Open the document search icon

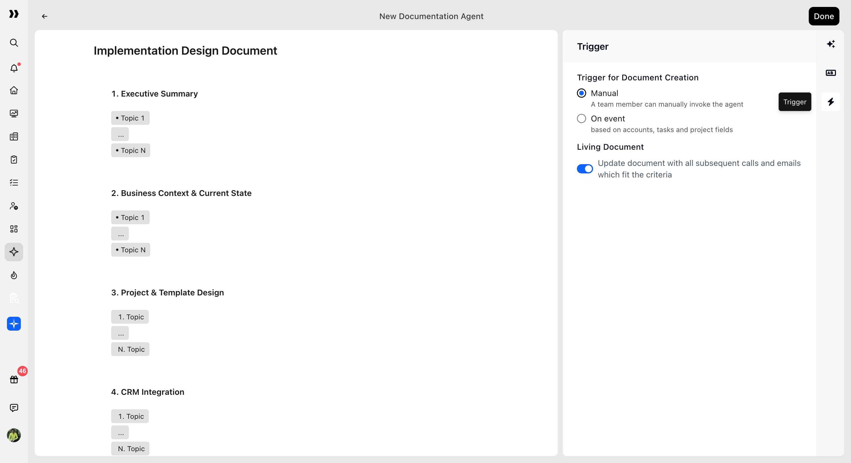[x=14, y=298]
